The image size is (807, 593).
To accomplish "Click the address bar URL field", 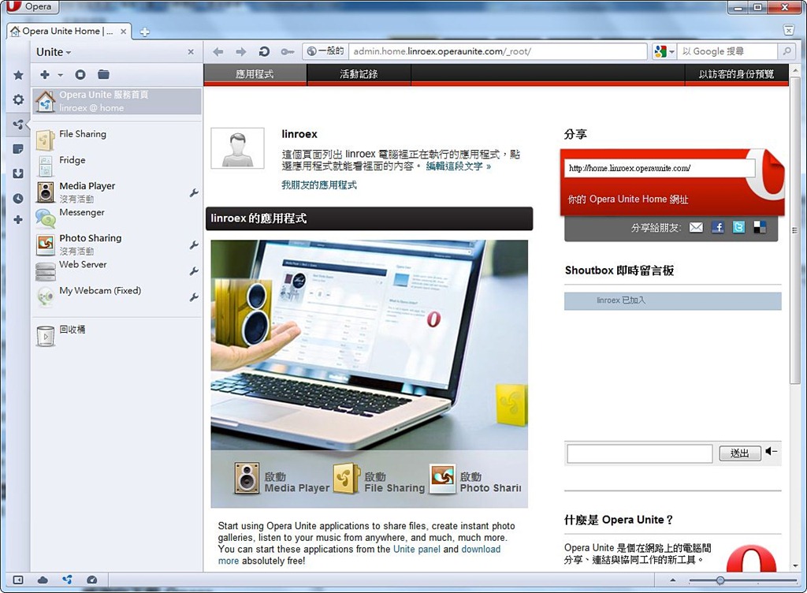I will [497, 51].
